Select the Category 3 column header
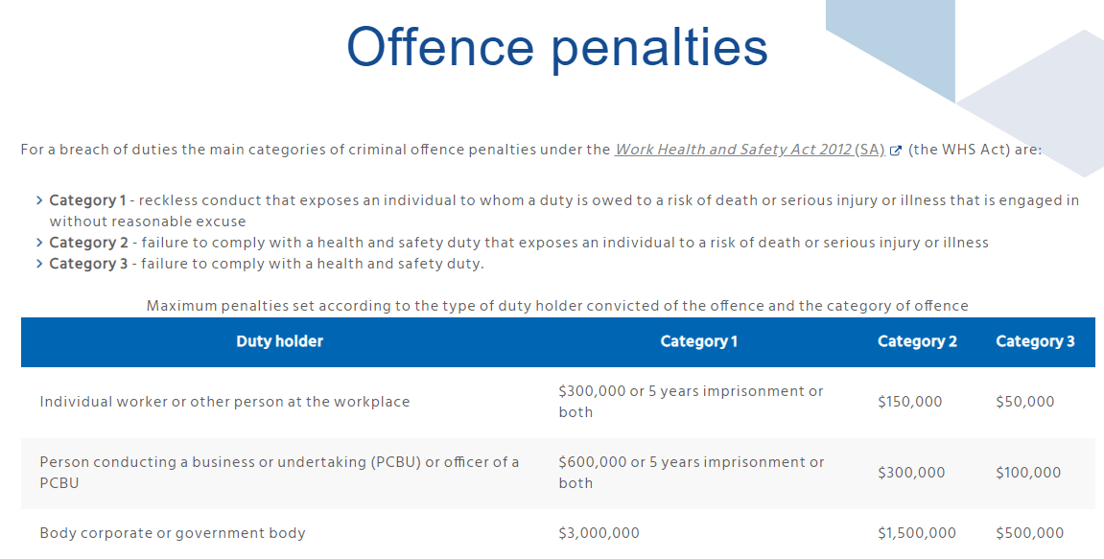Viewport: 1104px width, 559px height. click(1035, 341)
